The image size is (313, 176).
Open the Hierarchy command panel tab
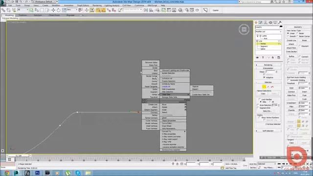coord(266,22)
